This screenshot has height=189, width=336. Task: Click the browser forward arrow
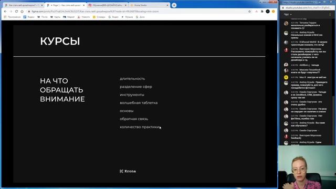point(10,12)
